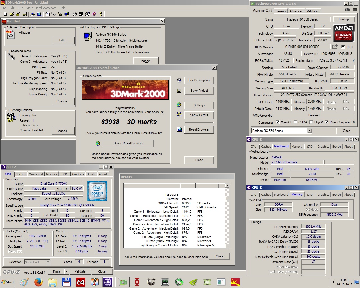The image size is (360, 288).
Task: Click the Save (floppy disk) toolbar icon
Action: click(x=24, y=14)
